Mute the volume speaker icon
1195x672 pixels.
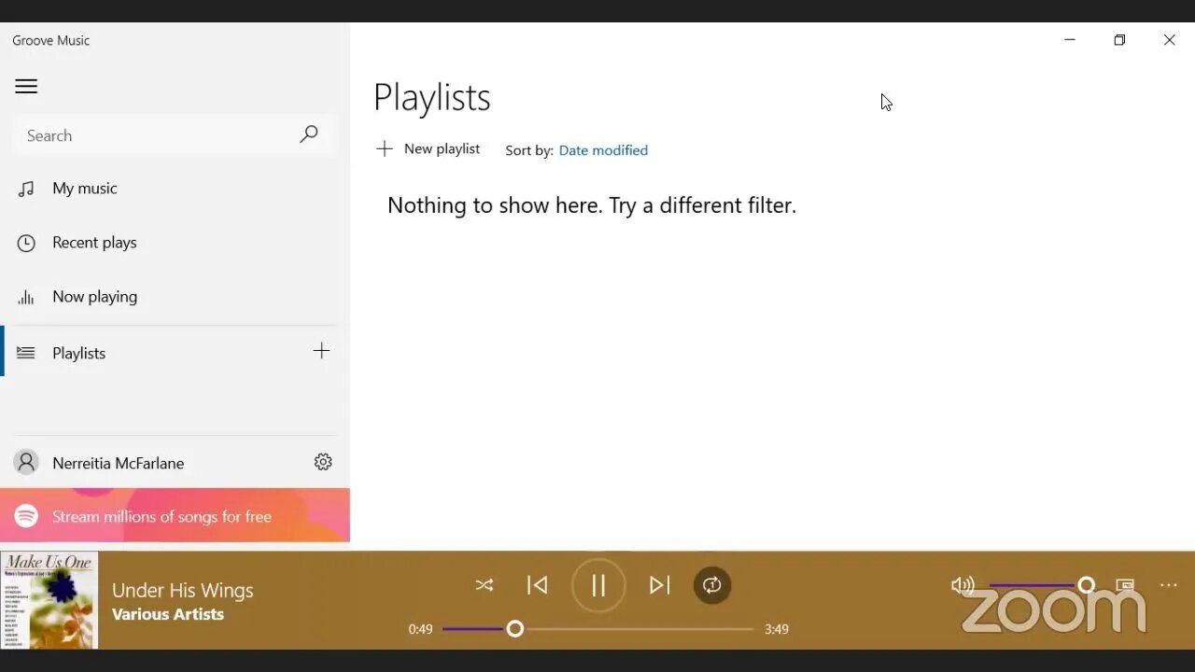pos(963,585)
